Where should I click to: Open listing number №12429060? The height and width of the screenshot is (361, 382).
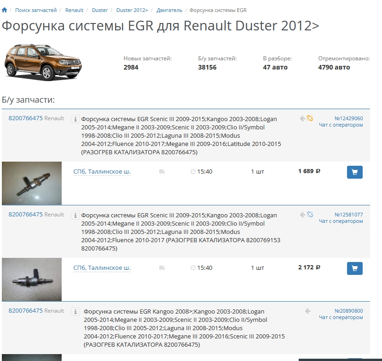tap(348, 118)
